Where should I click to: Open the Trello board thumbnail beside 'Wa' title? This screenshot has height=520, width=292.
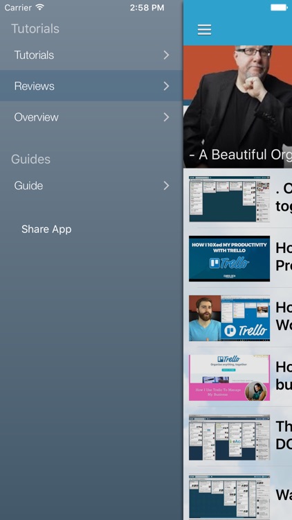click(229, 497)
